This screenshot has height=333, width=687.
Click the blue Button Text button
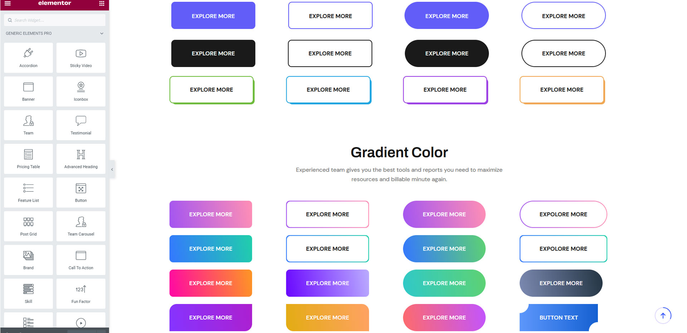[559, 317]
